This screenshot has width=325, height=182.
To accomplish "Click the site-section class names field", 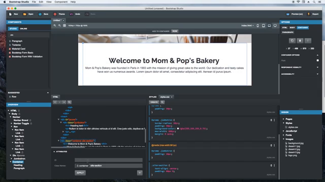I will [108, 165].
